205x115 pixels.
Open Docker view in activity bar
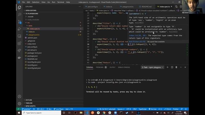[x=19, y=57]
